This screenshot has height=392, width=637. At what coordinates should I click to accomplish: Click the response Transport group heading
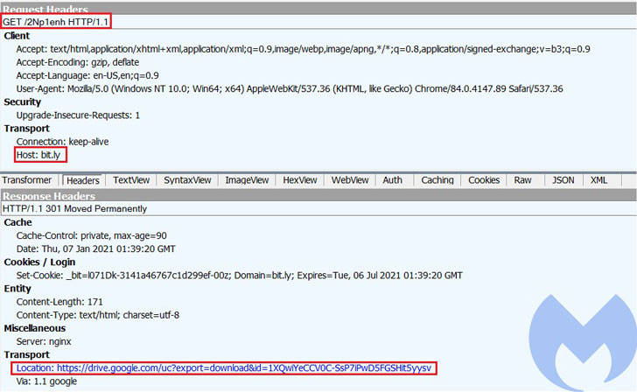click(x=26, y=354)
